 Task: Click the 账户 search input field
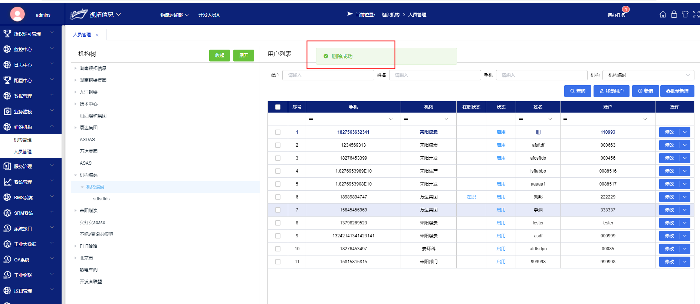tap(328, 75)
